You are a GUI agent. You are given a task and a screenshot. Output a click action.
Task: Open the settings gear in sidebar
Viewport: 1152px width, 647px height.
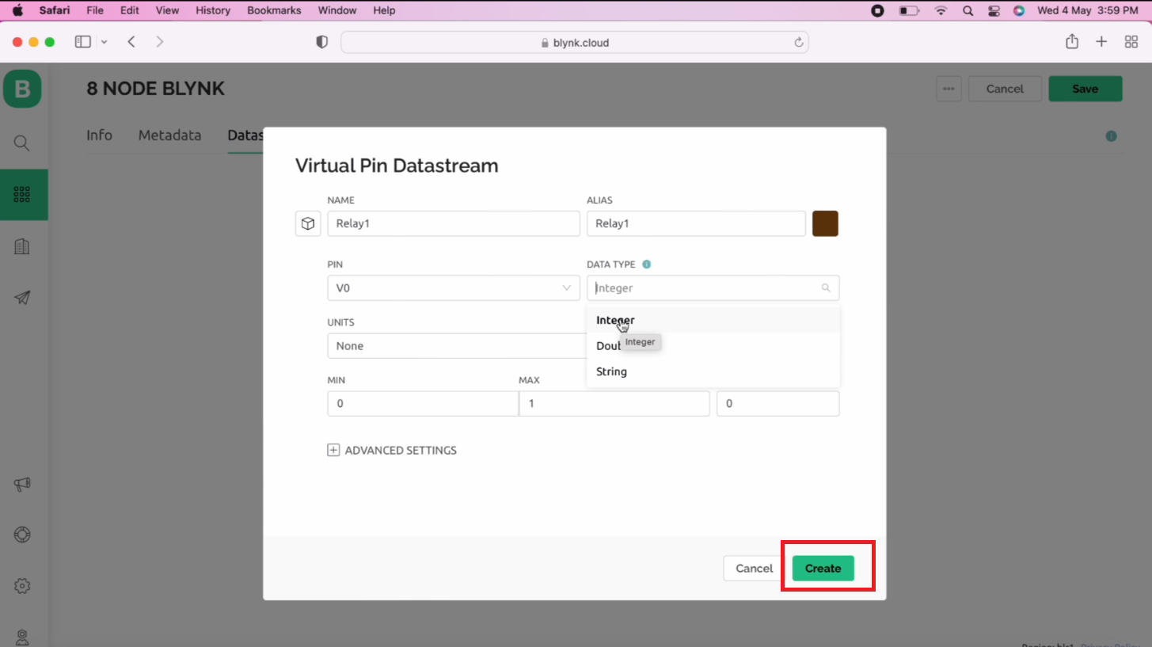tap(22, 586)
